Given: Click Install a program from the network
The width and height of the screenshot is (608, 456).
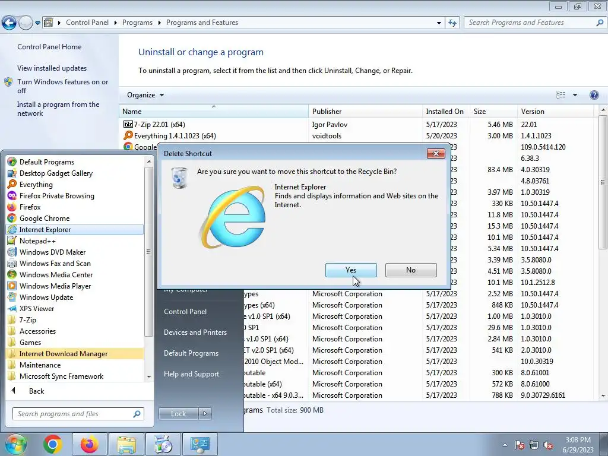Looking at the screenshot, I should (58, 109).
